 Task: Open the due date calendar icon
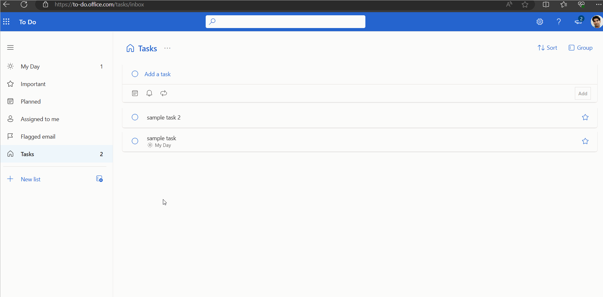coord(134,93)
